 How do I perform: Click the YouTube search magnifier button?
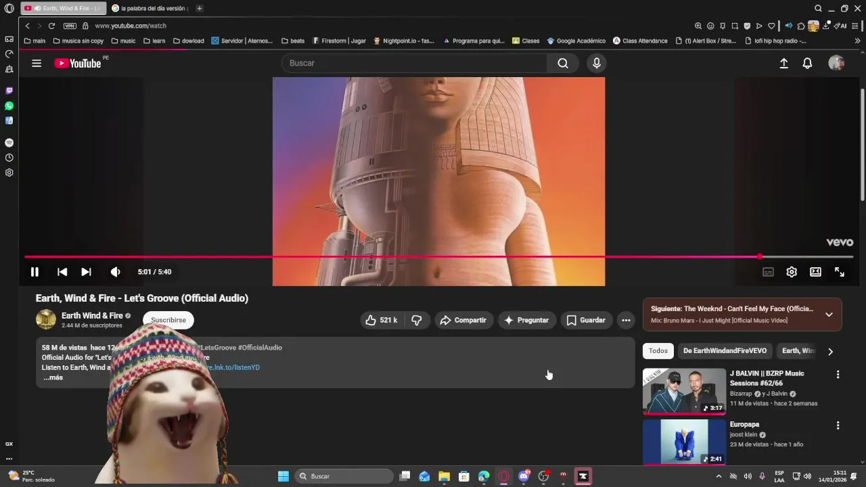563,63
